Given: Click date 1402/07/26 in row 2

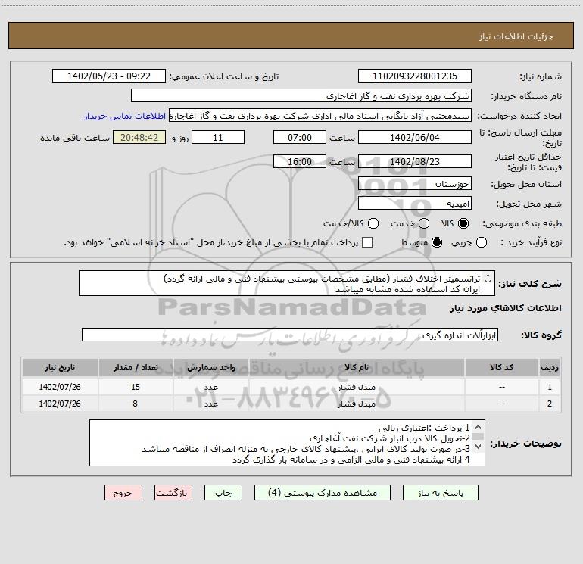Looking at the screenshot, I should (60, 404).
